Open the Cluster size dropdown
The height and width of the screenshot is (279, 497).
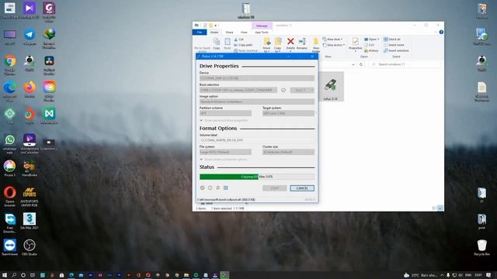coord(288,152)
